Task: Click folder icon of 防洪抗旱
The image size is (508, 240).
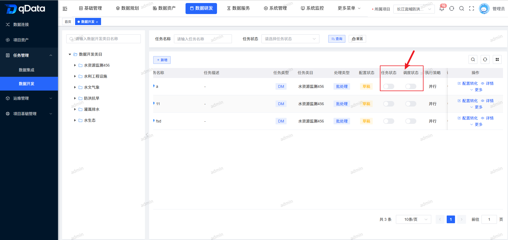Action: click(x=80, y=98)
